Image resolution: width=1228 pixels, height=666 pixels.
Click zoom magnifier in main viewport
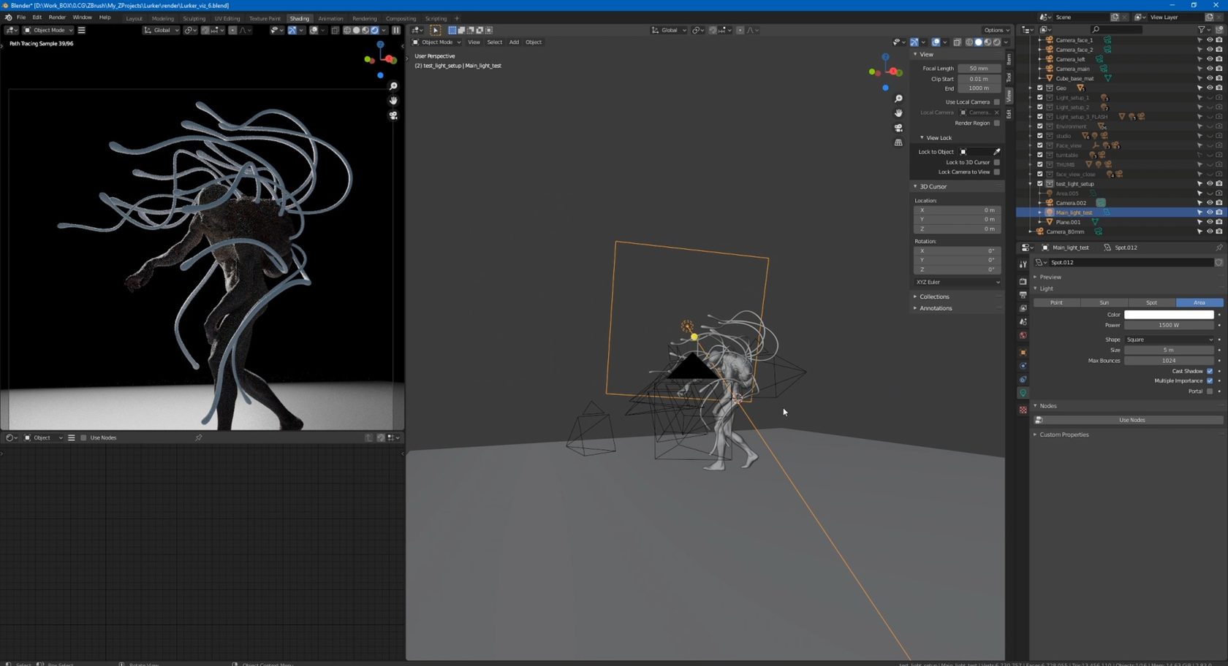pos(898,99)
